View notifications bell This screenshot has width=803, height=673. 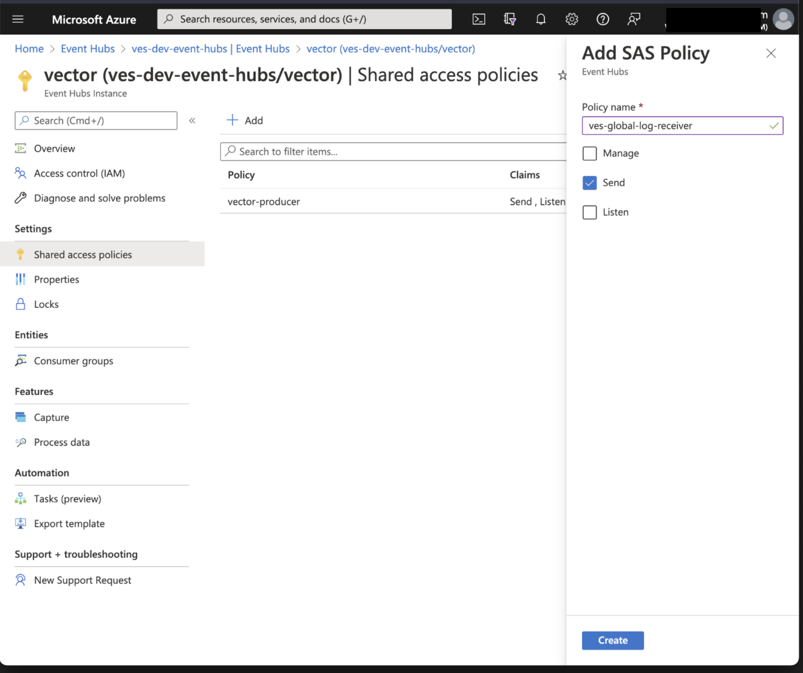click(x=541, y=19)
